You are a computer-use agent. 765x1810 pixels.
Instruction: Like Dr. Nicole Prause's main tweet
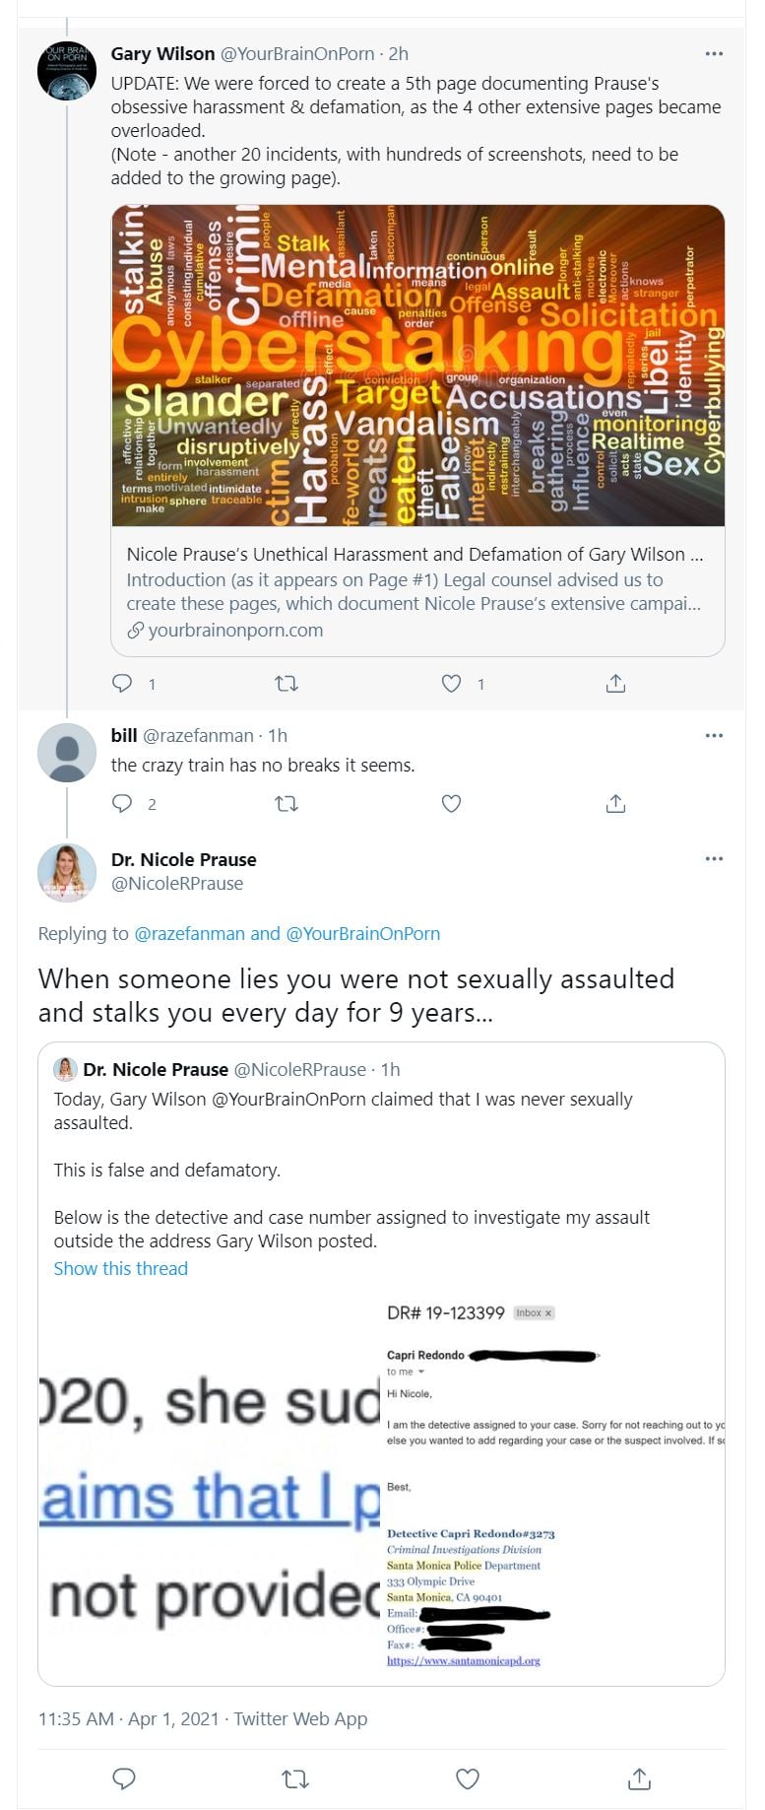[468, 1778]
